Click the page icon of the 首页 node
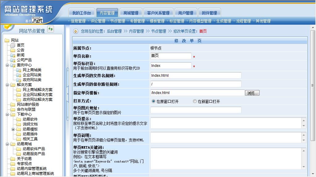The height and width of the screenshot is (177, 316). (x=13, y=45)
